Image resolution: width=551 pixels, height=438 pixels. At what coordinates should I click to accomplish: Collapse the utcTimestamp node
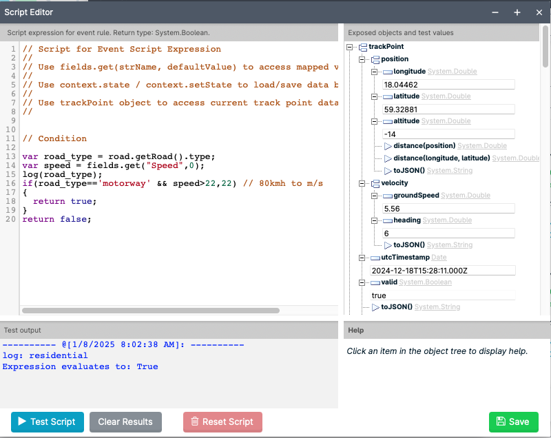click(x=362, y=258)
